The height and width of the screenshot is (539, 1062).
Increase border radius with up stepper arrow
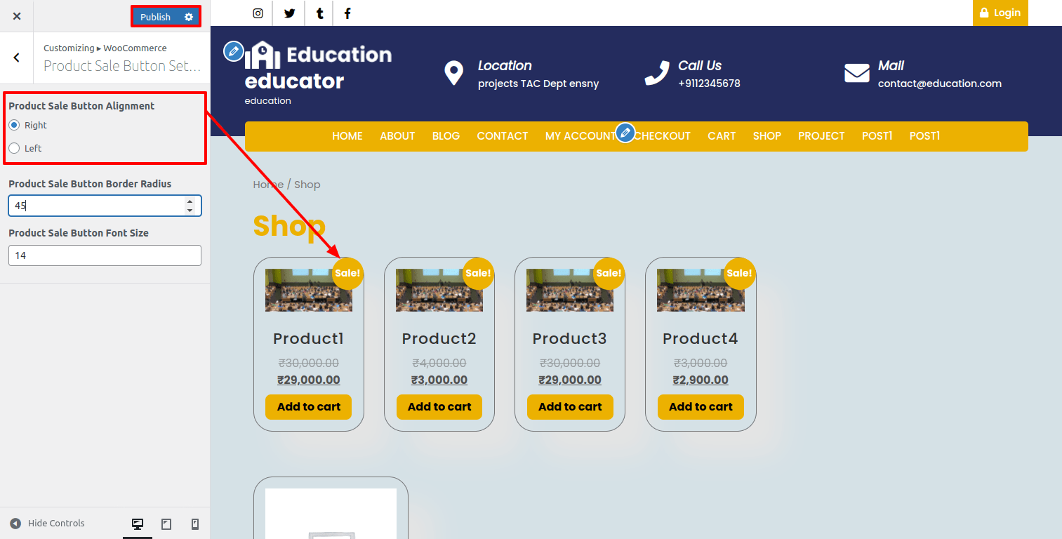(190, 201)
